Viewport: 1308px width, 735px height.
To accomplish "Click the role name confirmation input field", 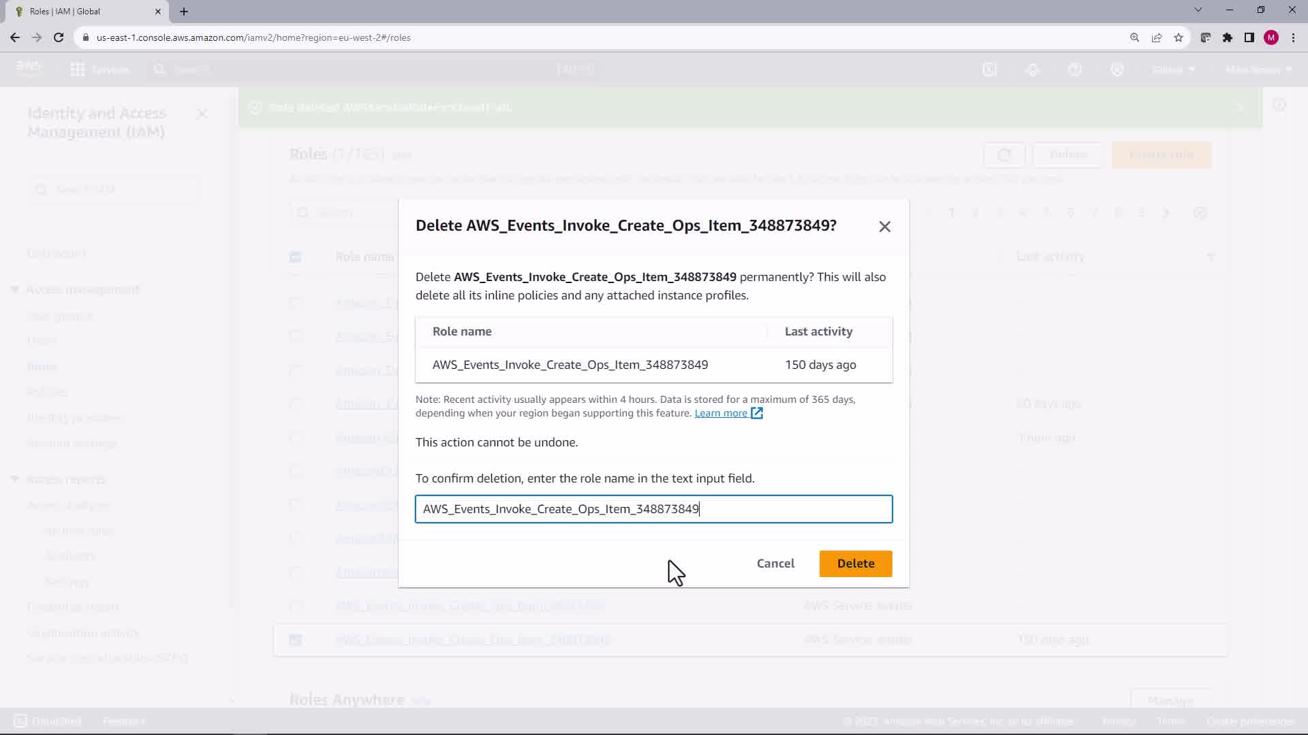I will coord(653,509).
